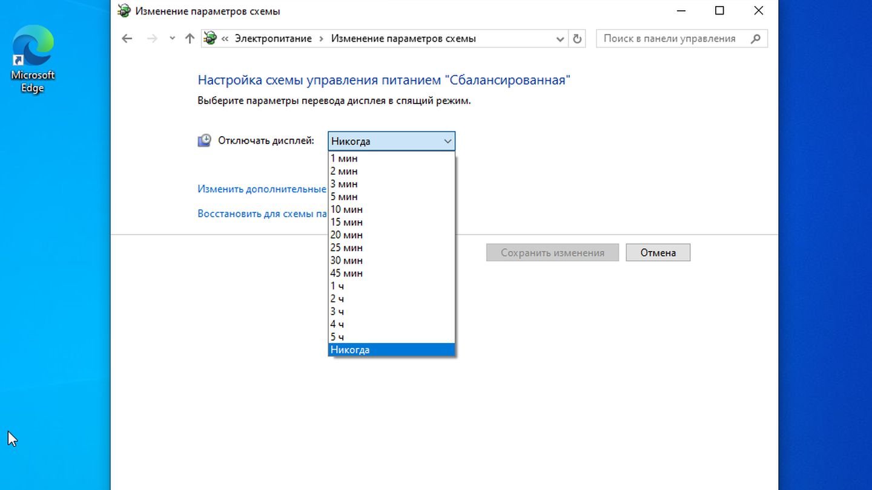Click the search magnifier icon

pos(755,39)
